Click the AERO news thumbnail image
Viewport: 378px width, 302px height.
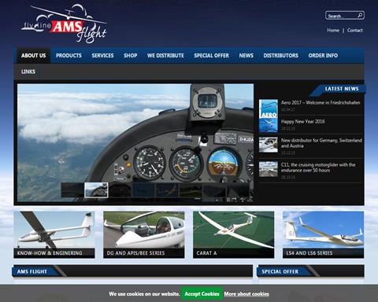[269, 109]
